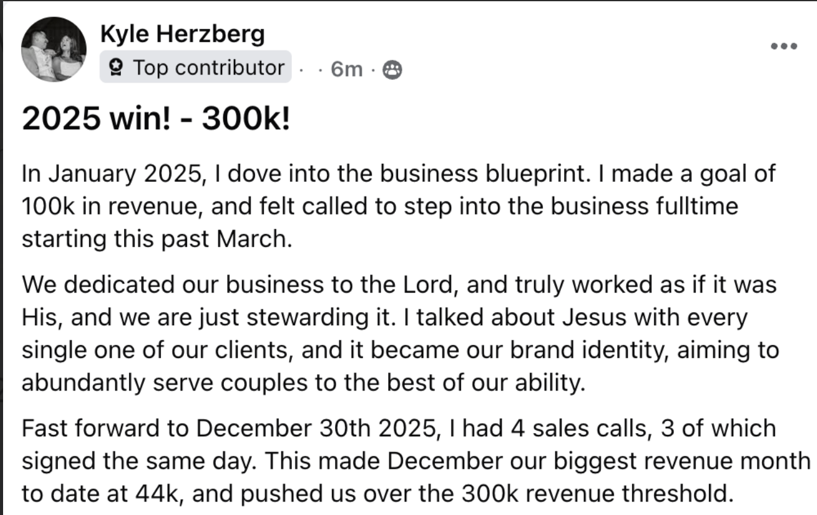
Task: Click the words "In January 2025" in the post
Action: (112, 174)
